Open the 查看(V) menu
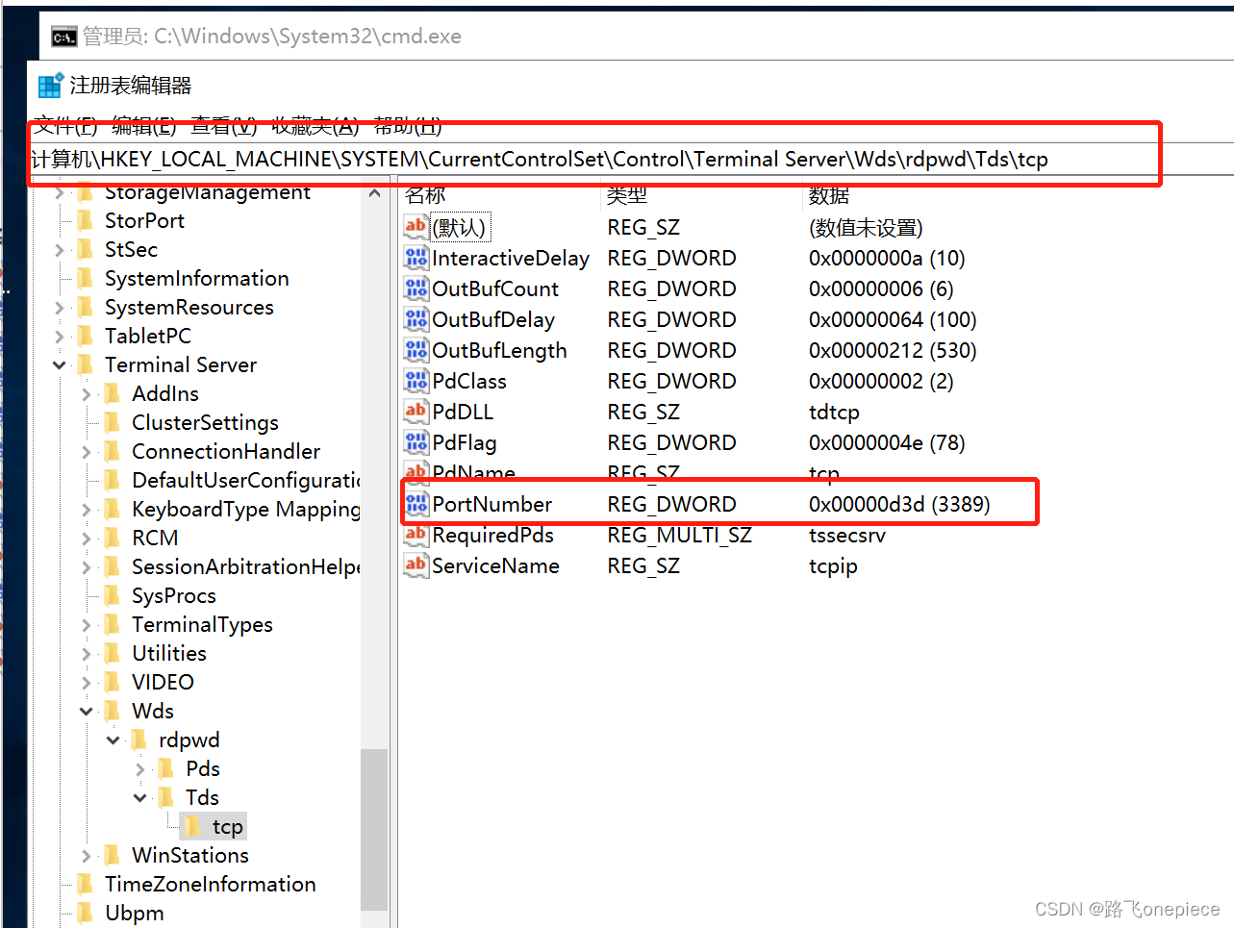1234x928 pixels. (224, 125)
